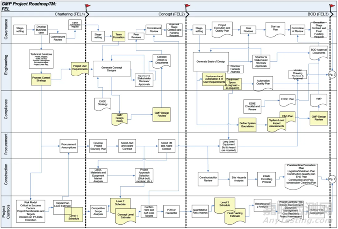Select the Procurement Assumptions box

[66, 147]
